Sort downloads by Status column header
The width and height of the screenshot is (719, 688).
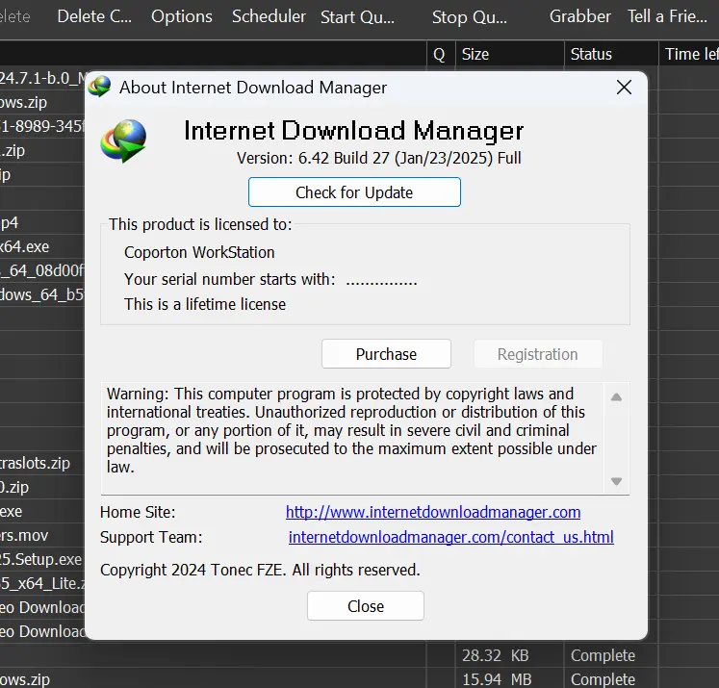(x=611, y=54)
